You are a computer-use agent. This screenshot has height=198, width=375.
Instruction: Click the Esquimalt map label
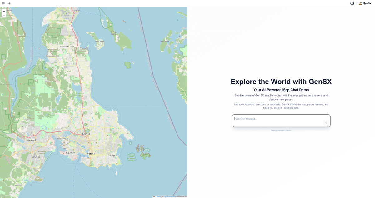coord(70,153)
